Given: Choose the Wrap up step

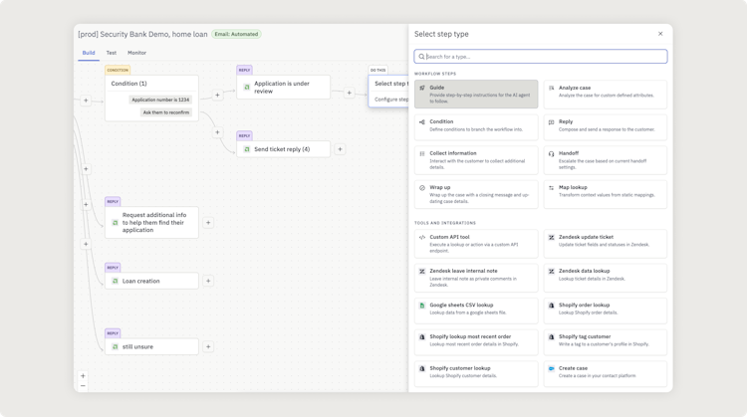Looking at the screenshot, I should 476,192.
